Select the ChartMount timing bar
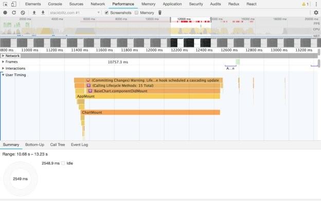Screen dimensions: 321x201 click(150, 112)
